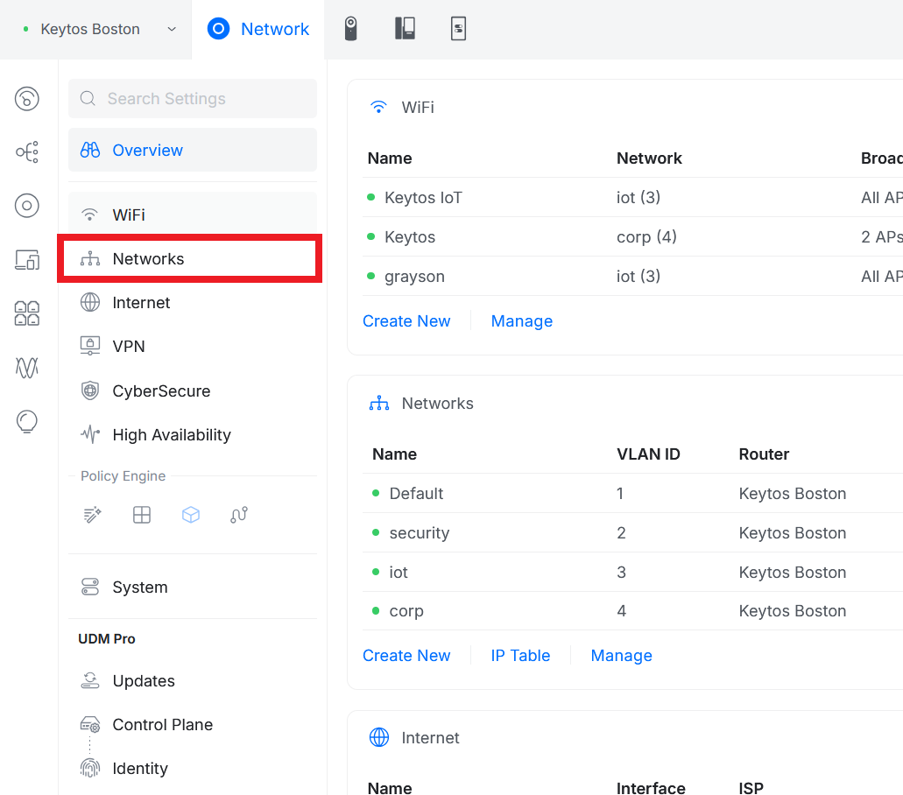This screenshot has height=795, width=903.
Task: Focus the Search Settings field
Action: (193, 98)
